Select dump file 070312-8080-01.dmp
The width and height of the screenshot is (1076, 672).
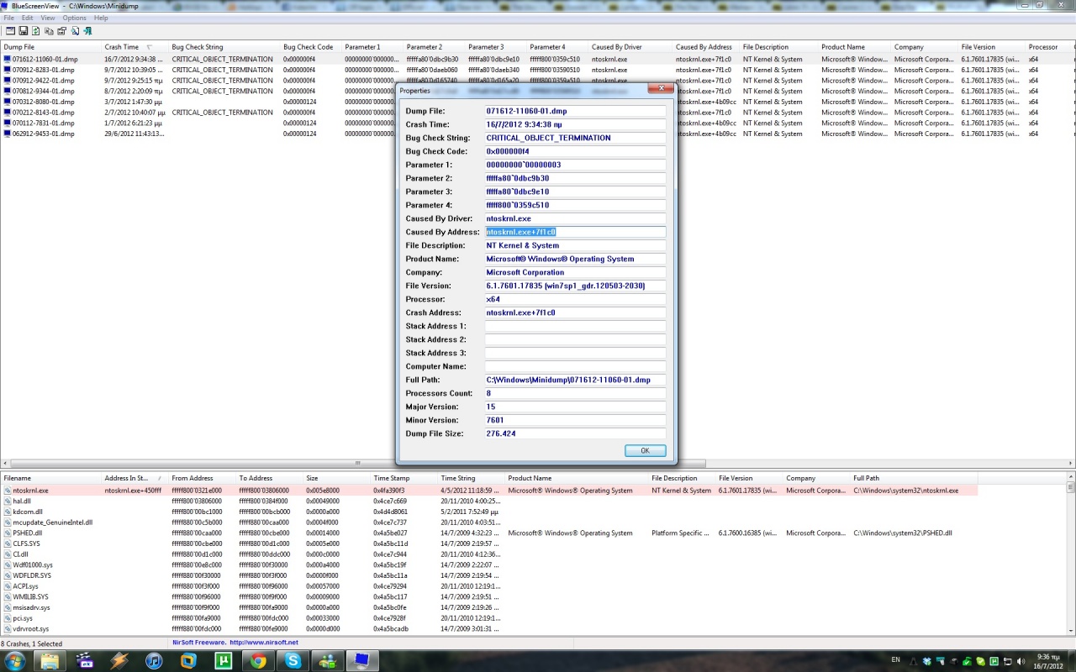[x=44, y=102]
